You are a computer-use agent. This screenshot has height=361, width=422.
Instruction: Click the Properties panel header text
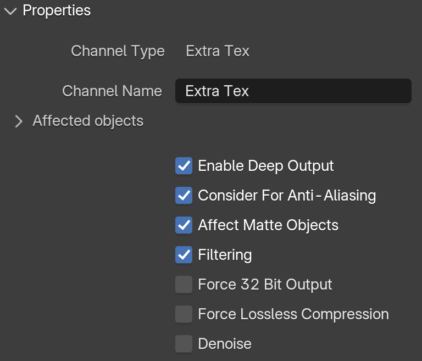(57, 11)
